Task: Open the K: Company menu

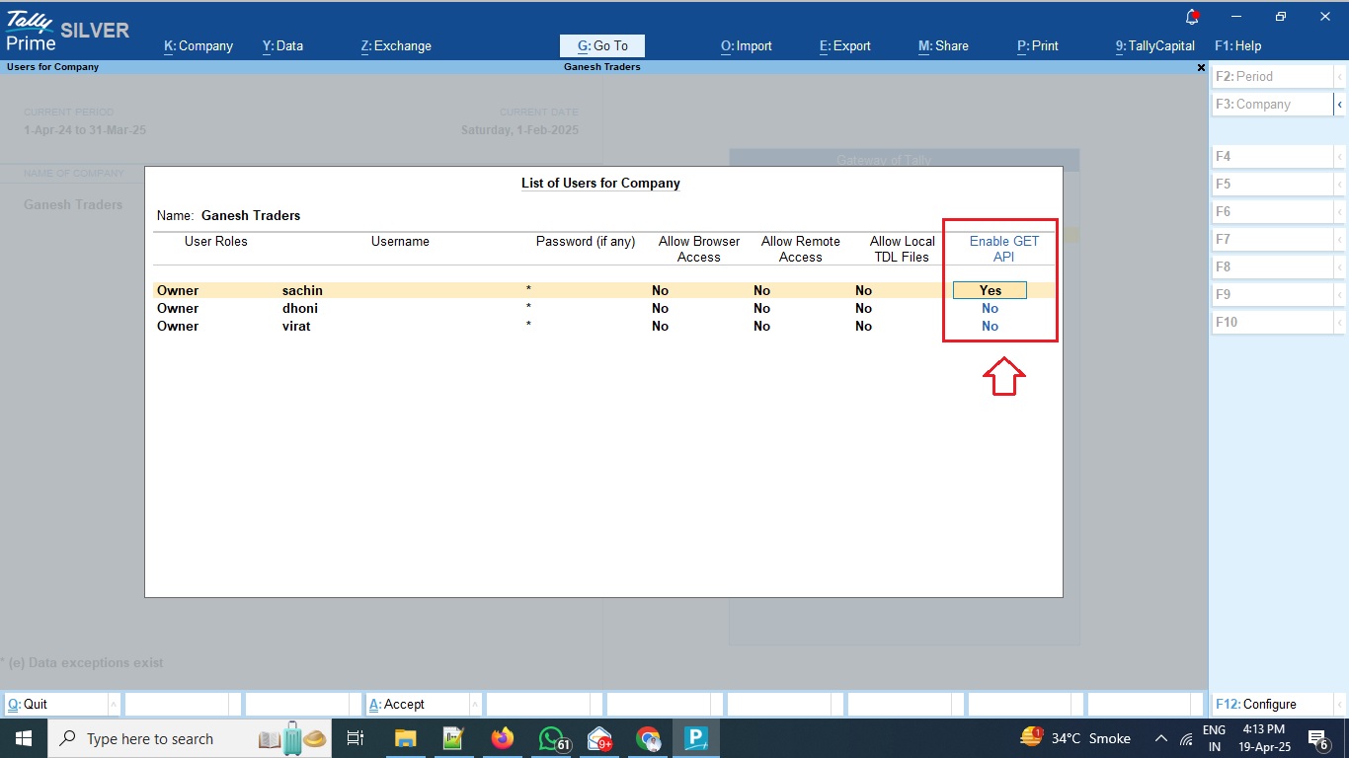Action: pyautogui.click(x=198, y=45)
